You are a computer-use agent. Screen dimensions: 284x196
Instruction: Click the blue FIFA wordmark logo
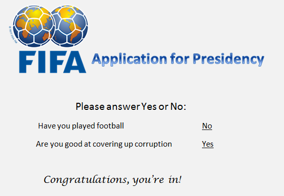tap(53, 62)
